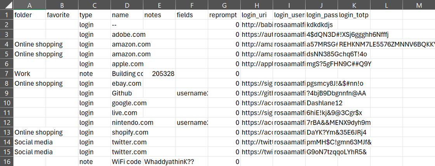The image size is (435, 166).
Task: Select the 'Dashlane12' password cell
Action: pyautogui.click(x=321, y=103)
